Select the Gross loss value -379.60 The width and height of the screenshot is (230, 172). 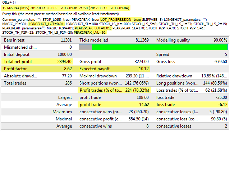(x=220, y=62)
